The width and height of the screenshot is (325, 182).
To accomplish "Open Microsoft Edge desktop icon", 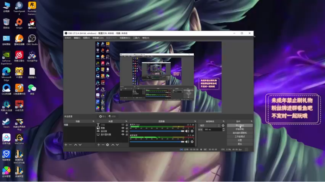I will point(6,74).
